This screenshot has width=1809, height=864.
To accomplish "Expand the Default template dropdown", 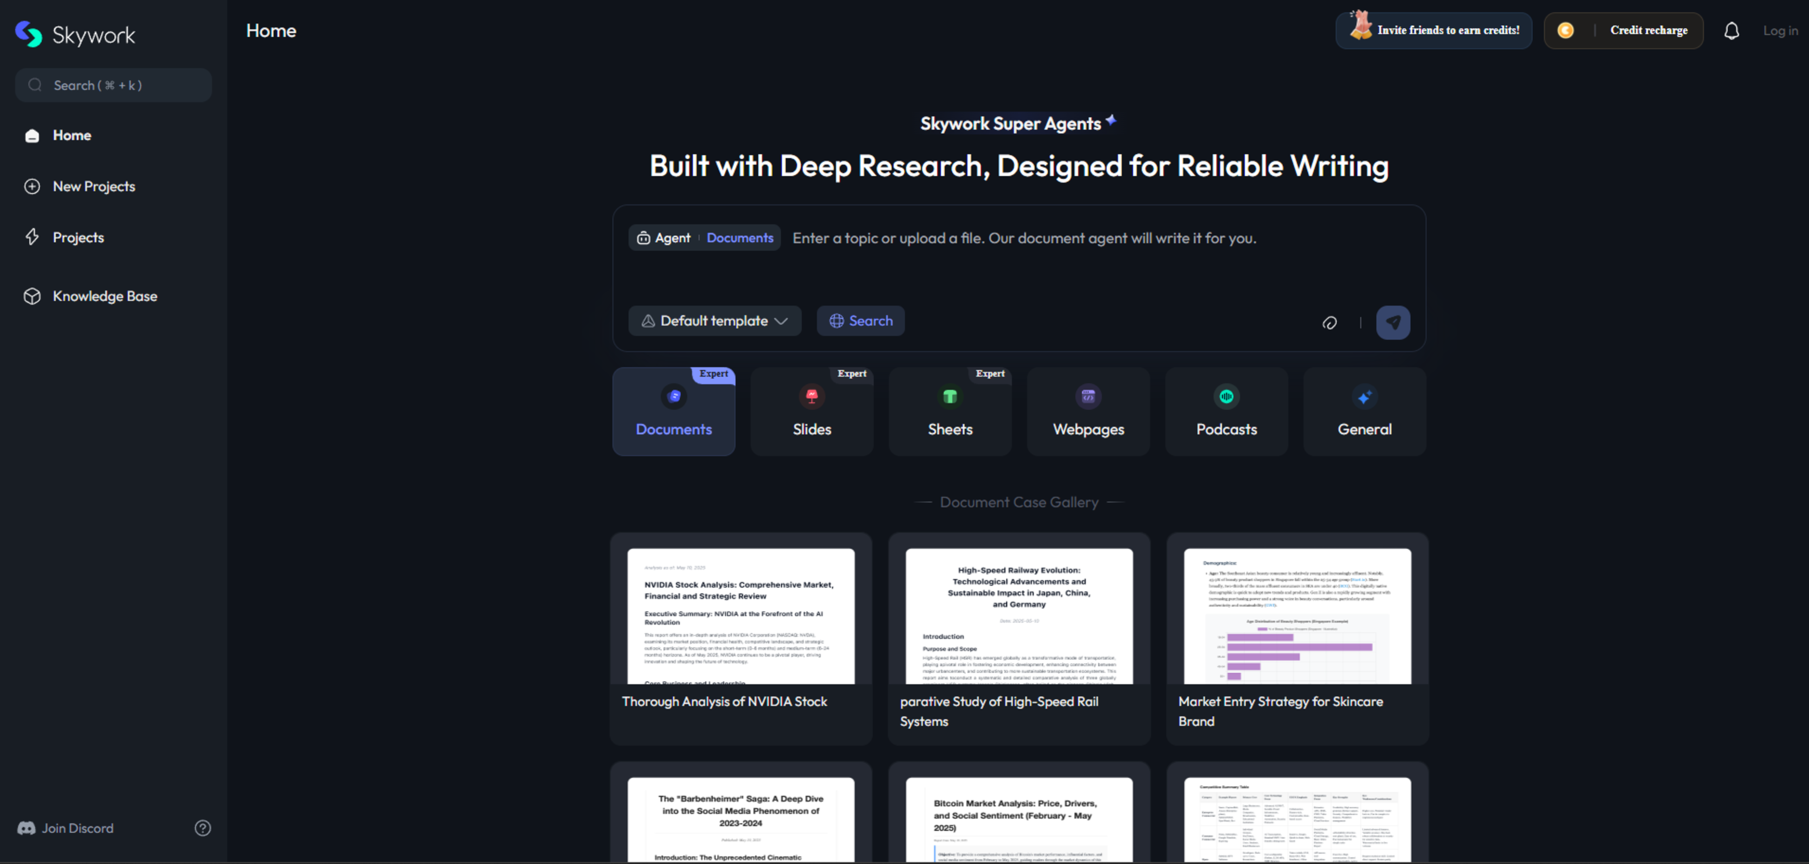I will point(714,321).
